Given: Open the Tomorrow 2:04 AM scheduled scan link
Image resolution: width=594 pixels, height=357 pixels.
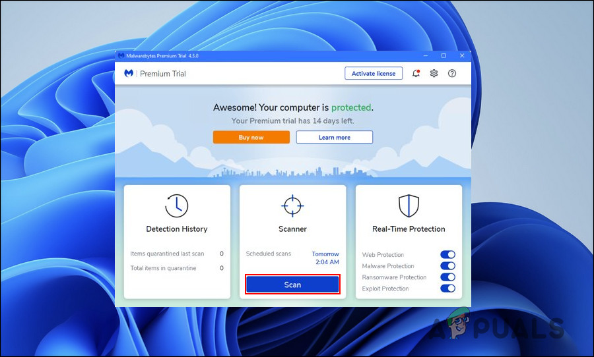Looking at the screenshot, I should [x=325, y=258].
